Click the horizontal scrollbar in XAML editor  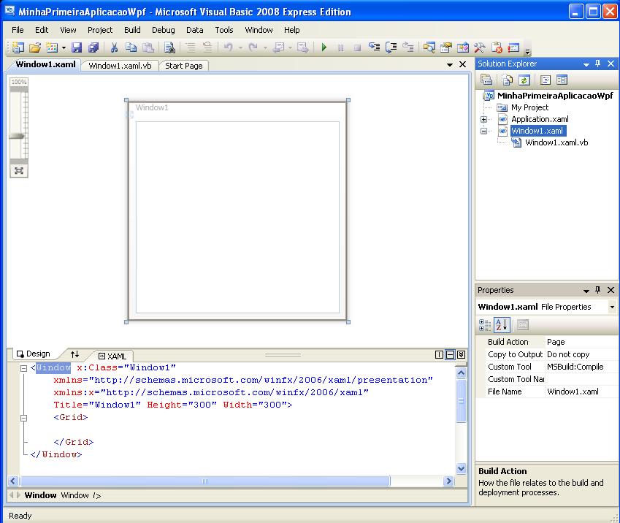coord(204,481)
